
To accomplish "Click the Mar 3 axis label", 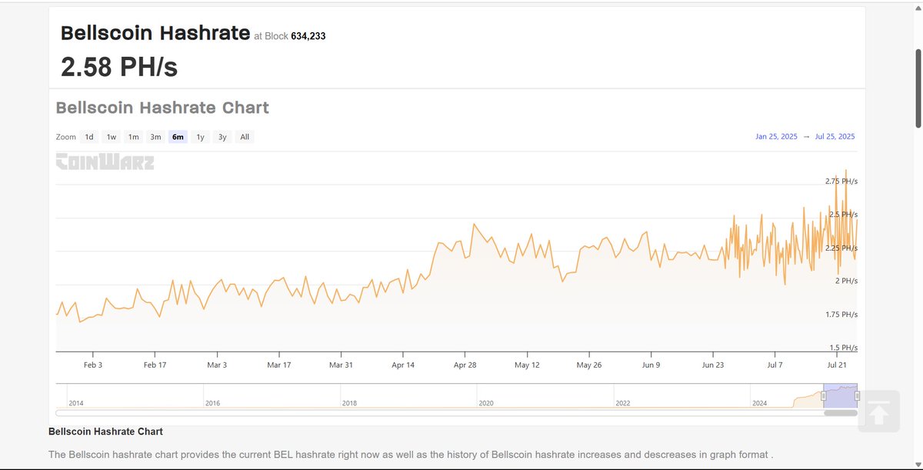I will [217, 365].
